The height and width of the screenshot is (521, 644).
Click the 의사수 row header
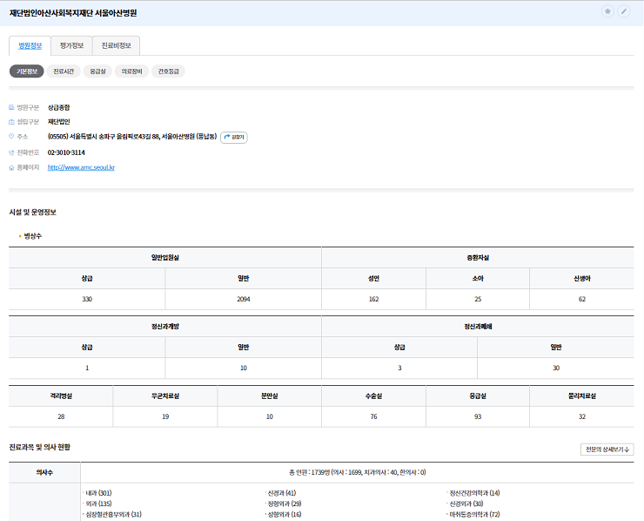click(44, 472)
